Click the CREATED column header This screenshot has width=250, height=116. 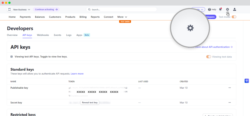click(184, 81)
